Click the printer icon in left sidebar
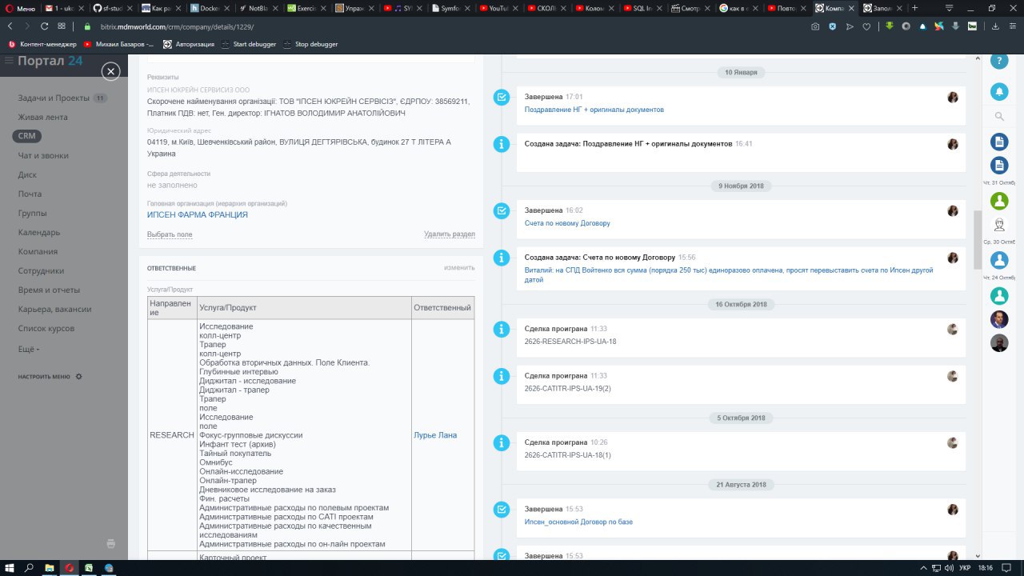The image size is (1024, 576). (x=111, y=543)
